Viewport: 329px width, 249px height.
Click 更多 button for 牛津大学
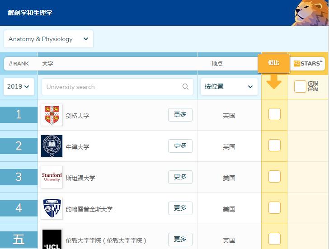pyautogui.click(x=180, y=146)
